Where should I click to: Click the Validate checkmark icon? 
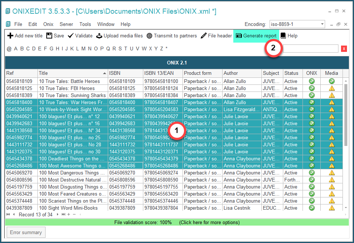71,36
